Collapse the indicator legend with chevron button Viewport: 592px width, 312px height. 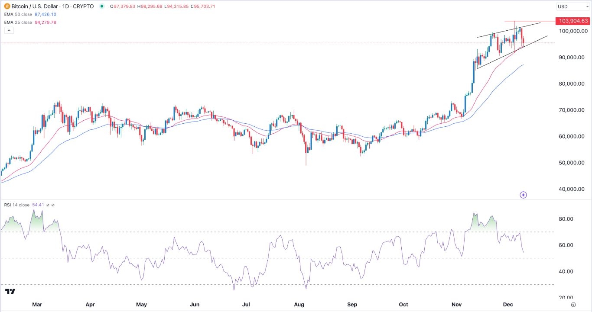9,30
